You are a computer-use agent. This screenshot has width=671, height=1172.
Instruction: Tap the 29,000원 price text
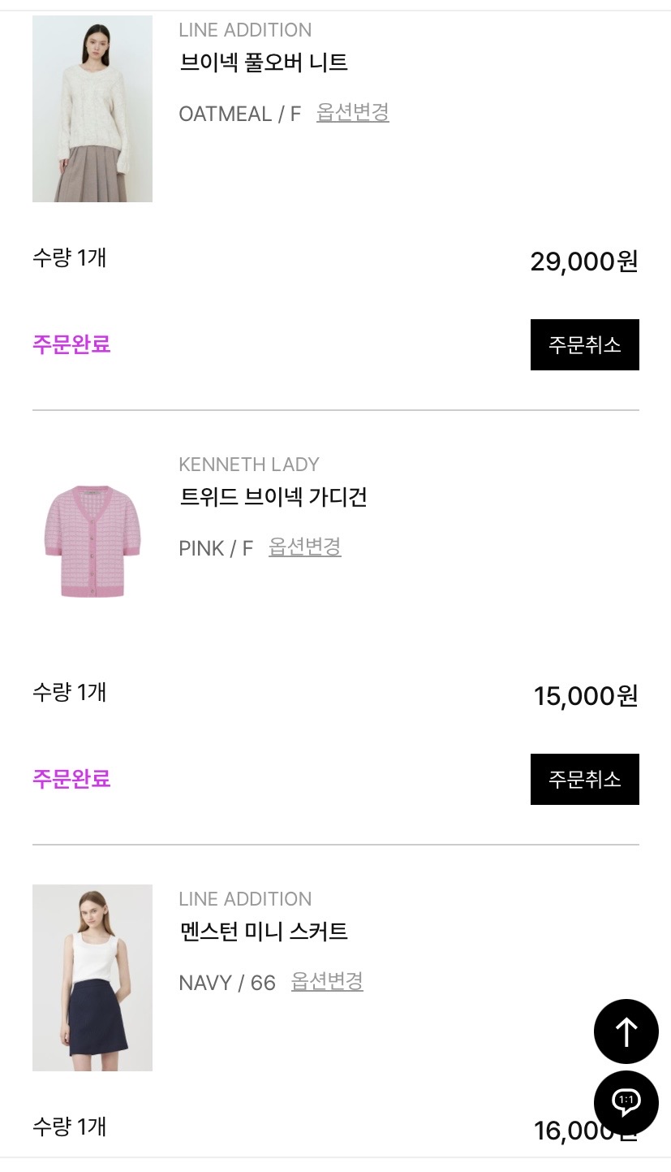pos(584,262)
